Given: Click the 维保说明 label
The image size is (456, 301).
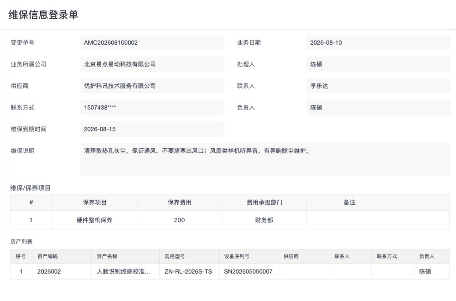Looking at the screenshot, I should 22,150.
